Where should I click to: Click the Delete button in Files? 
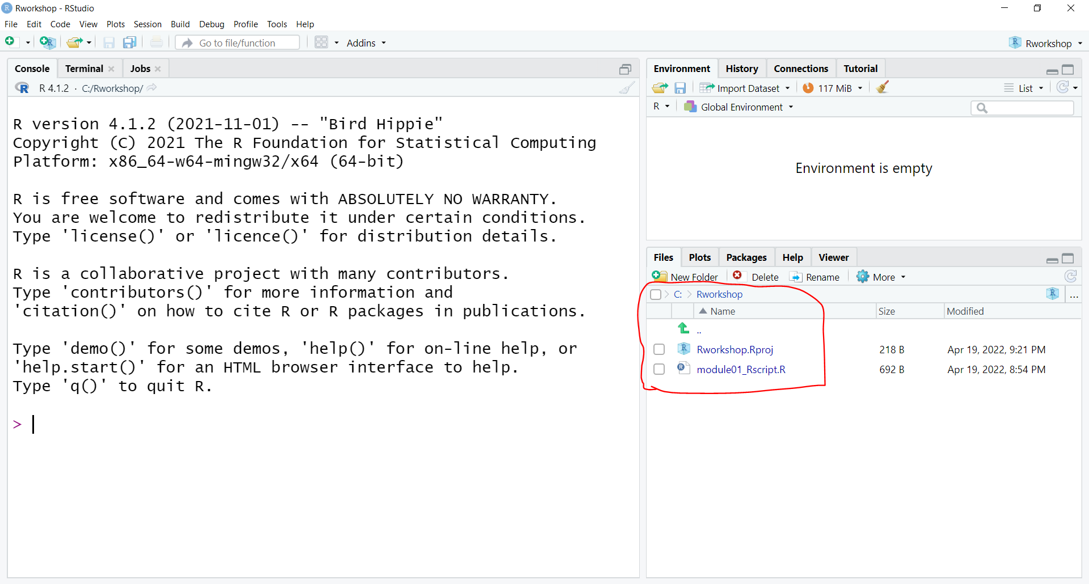coord(755,277)
